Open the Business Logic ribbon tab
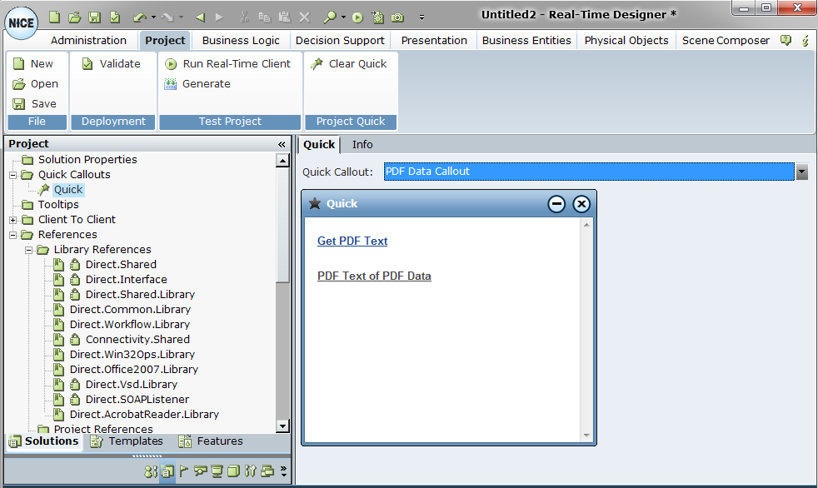Screen dimensions: 818x488 242,40
